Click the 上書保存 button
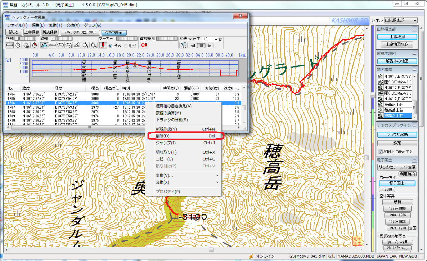 point(32,32)
